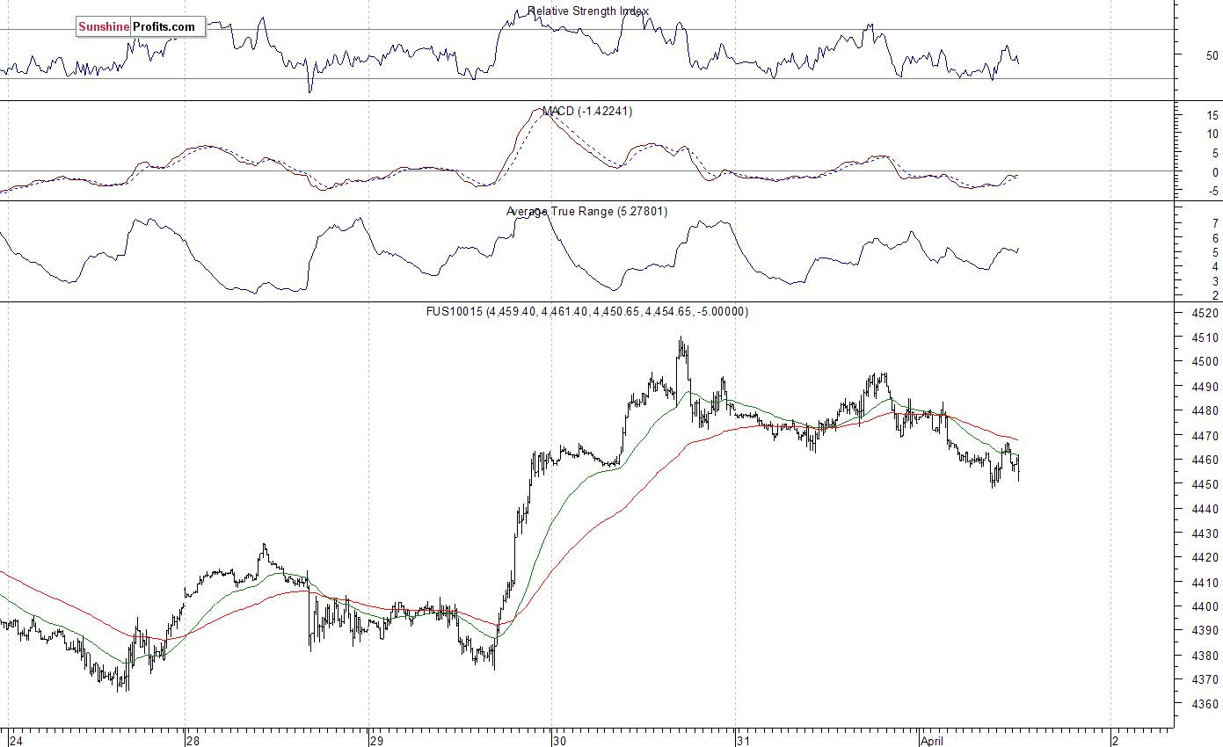
Task: Click the 4410 price axis value
Action: pos(1204,583)
